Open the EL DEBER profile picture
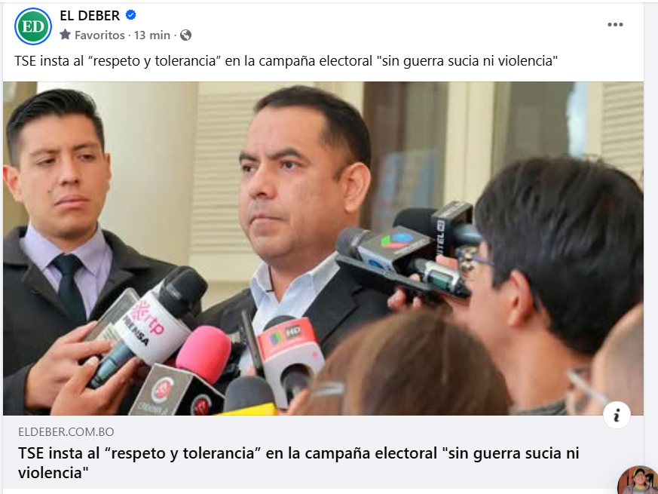The width and height of the screenshot is (658, 494). pos(33,26)
